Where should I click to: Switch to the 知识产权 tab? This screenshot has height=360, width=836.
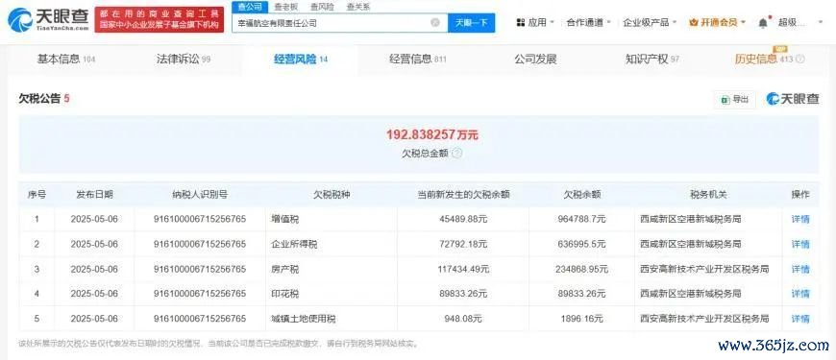[652, 60]
